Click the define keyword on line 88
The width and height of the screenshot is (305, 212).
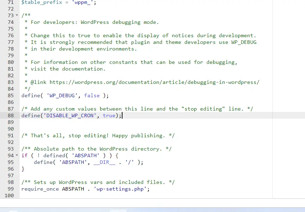(31, 115)
